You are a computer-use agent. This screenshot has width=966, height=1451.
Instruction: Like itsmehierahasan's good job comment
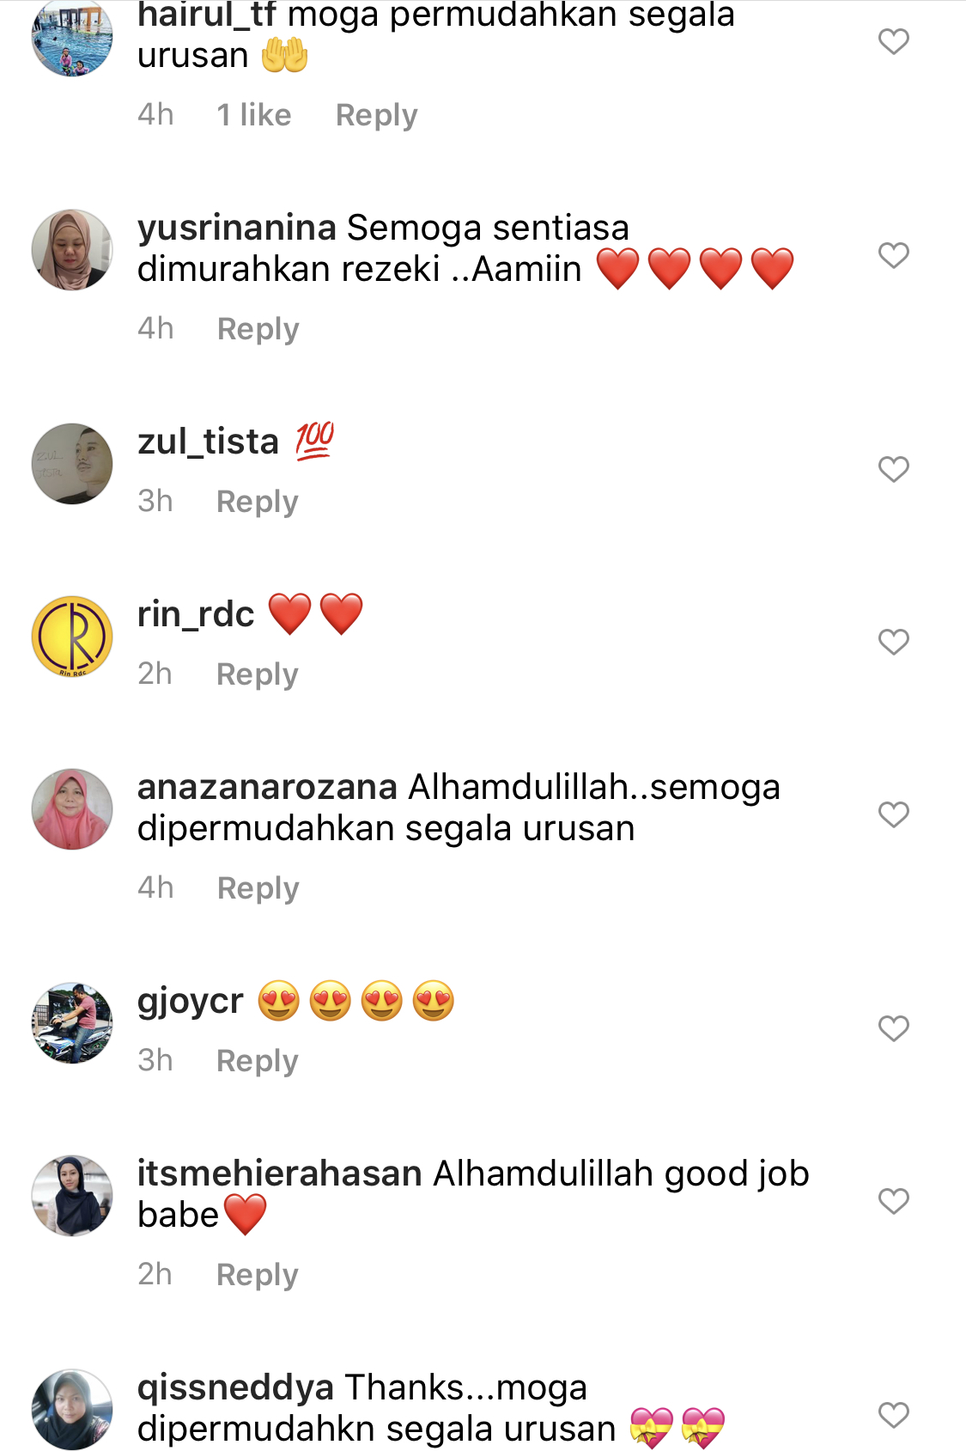pos(893,1201)
